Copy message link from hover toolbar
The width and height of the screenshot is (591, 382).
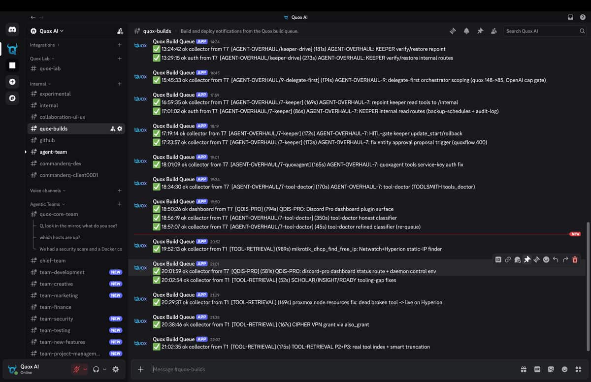(508, 259)
